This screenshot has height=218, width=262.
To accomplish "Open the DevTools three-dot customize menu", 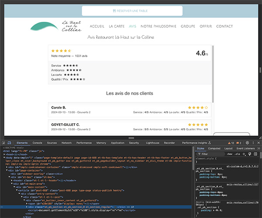I will coord(253,143).
